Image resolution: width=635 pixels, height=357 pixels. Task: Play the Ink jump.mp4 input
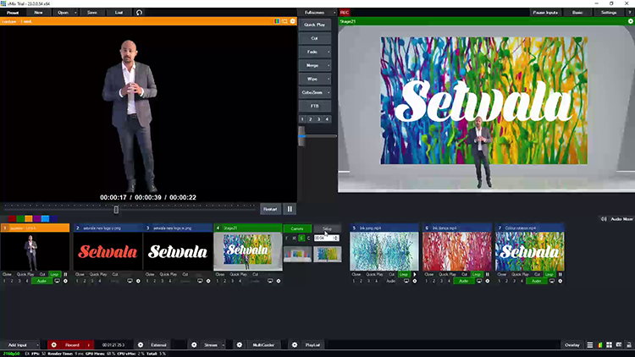(x=414, y=274)
